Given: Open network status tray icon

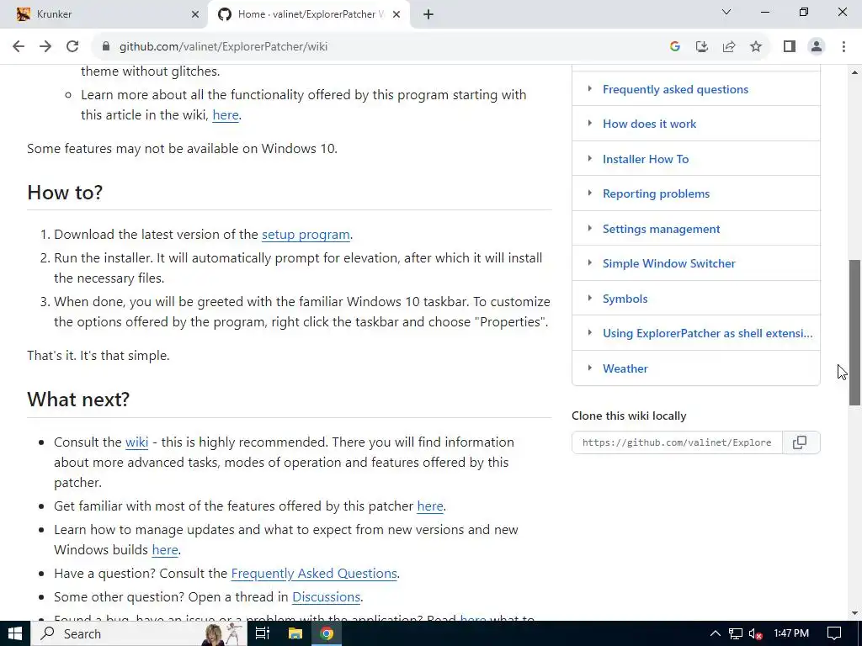Looking at the screenshot, I should tap(735, 634).
